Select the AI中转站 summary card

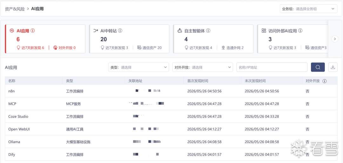click(129, 39)
